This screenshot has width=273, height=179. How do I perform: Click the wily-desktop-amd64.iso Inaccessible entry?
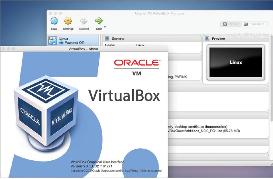198,127
